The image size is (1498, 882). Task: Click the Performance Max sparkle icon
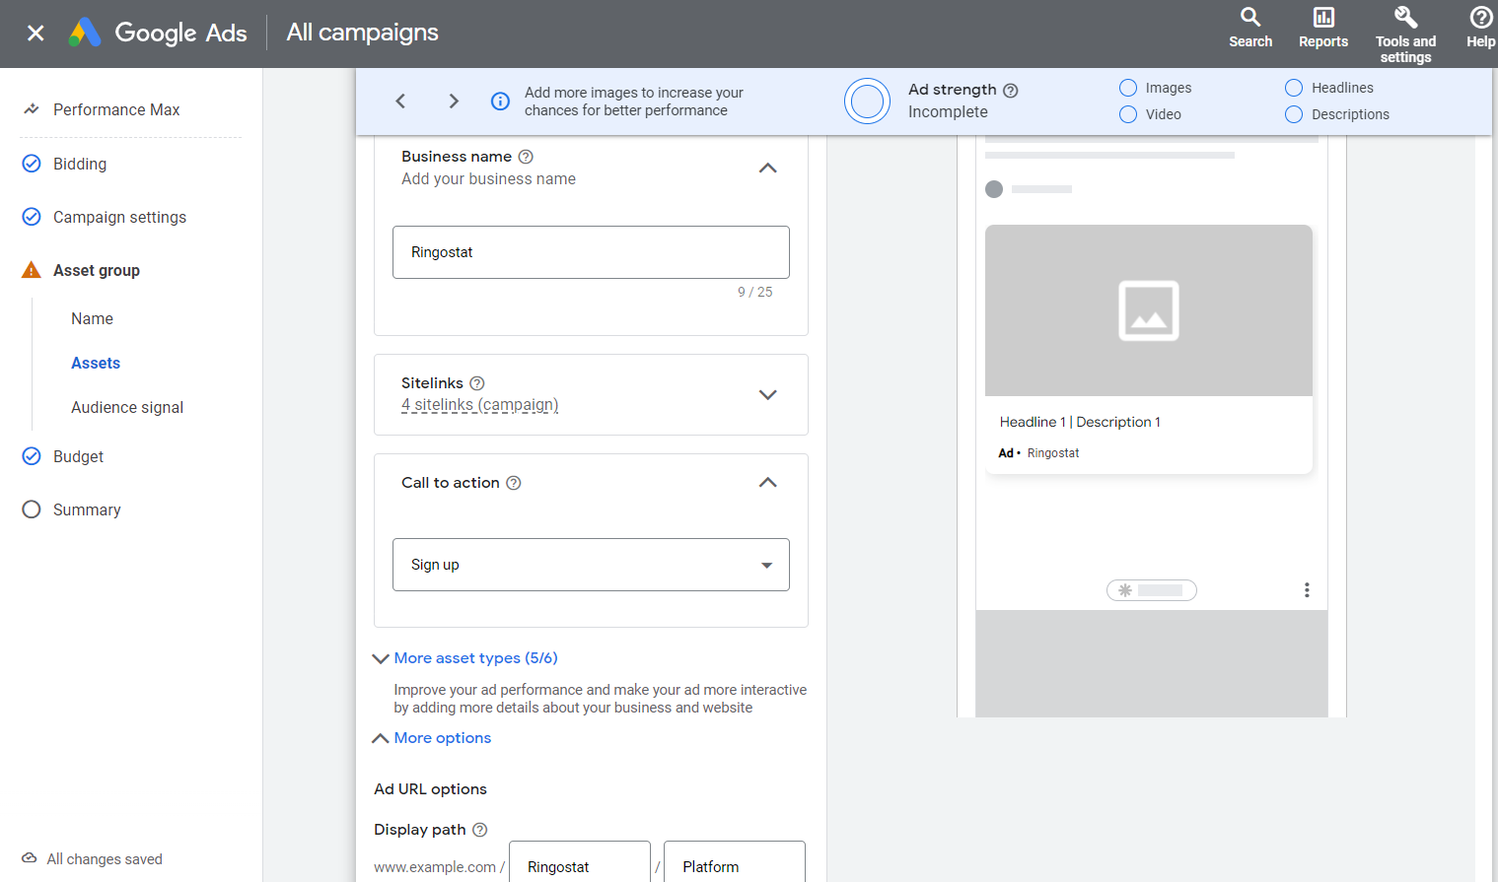[x=32, y=109]
